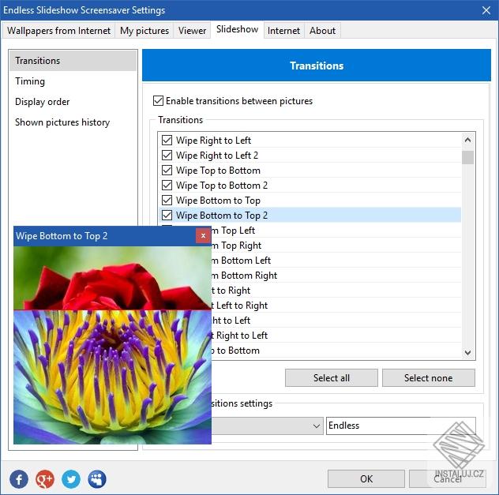Open the Viewer tab
Screen dimensions: 499x495
(x=192, y=31)
